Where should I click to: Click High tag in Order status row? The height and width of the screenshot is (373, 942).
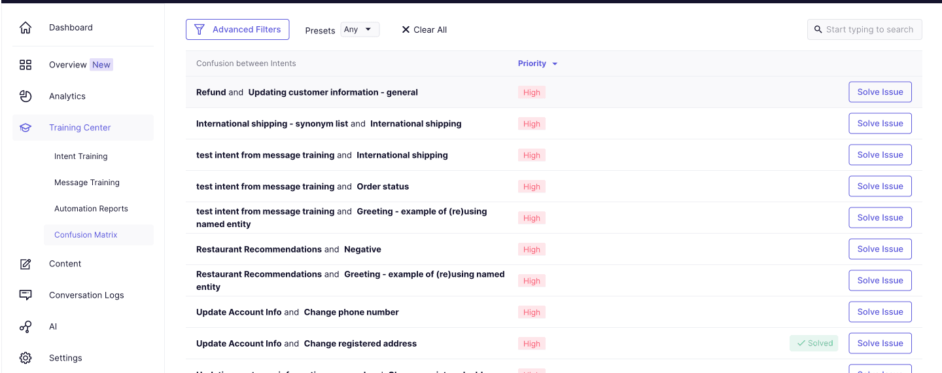532,186
